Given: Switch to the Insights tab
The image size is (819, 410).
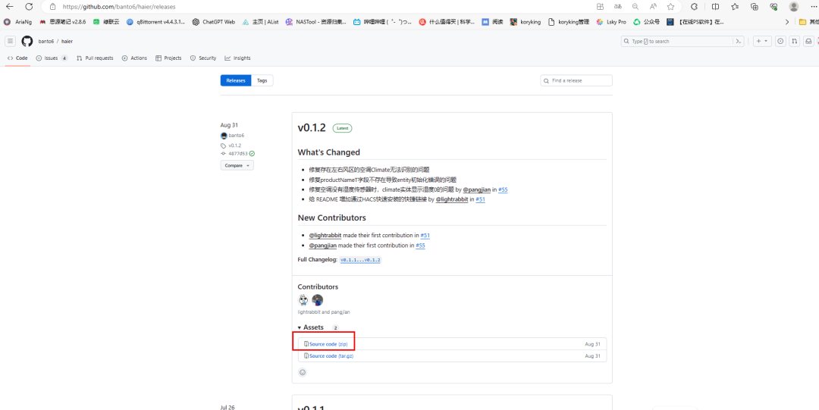Looking at the screenshot, I should coord(237,58).
